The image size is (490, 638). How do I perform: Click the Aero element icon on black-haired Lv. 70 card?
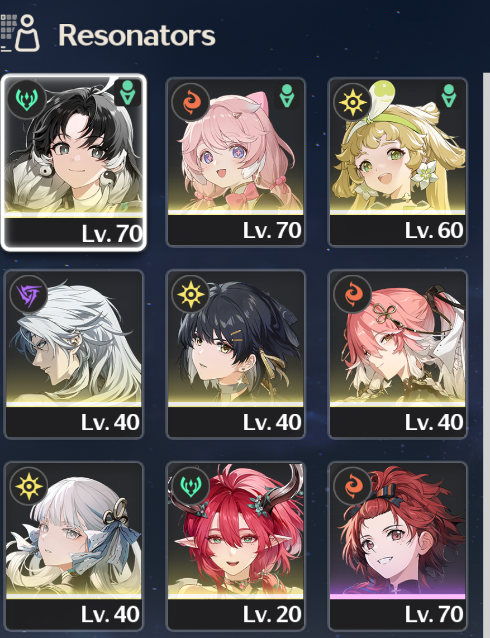pos(26,99)
